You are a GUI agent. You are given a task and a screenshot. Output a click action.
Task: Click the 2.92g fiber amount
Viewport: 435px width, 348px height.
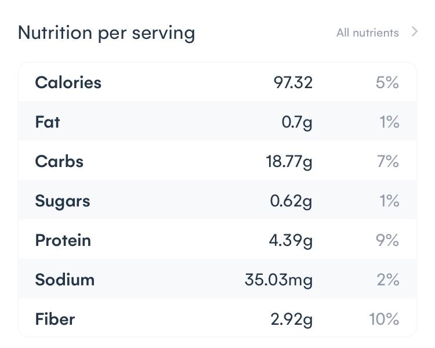coord(291,319)
